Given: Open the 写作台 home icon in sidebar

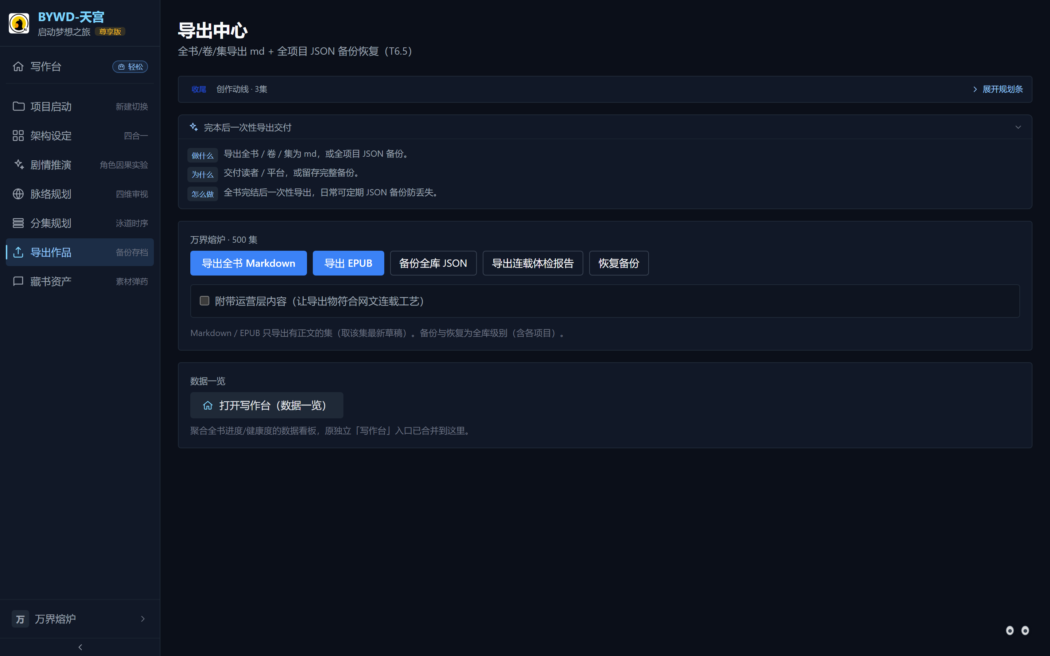Looking at the screenshot, I should (x=18, y=66).
